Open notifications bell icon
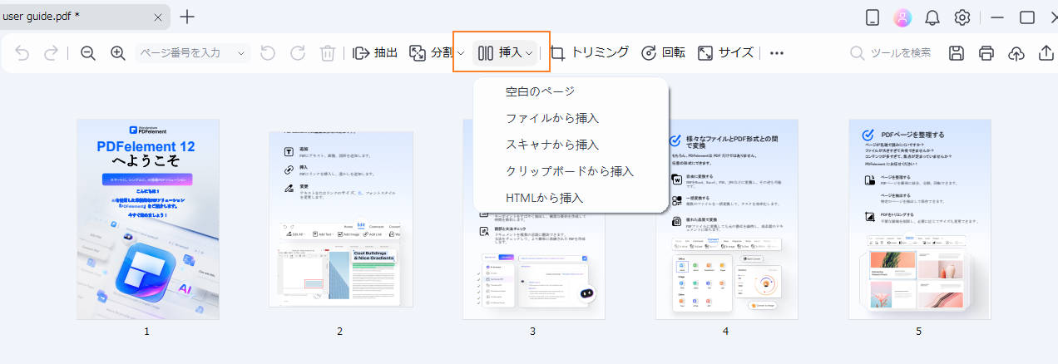The height and width of the screenshot is (364, 1058). pos(932,17)
